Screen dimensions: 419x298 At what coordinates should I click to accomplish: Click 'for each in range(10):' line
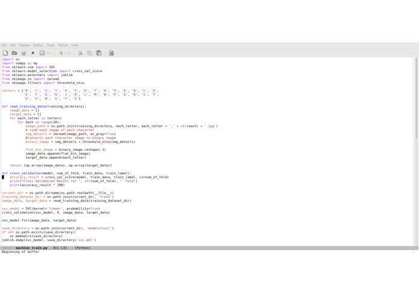point(39,122)
